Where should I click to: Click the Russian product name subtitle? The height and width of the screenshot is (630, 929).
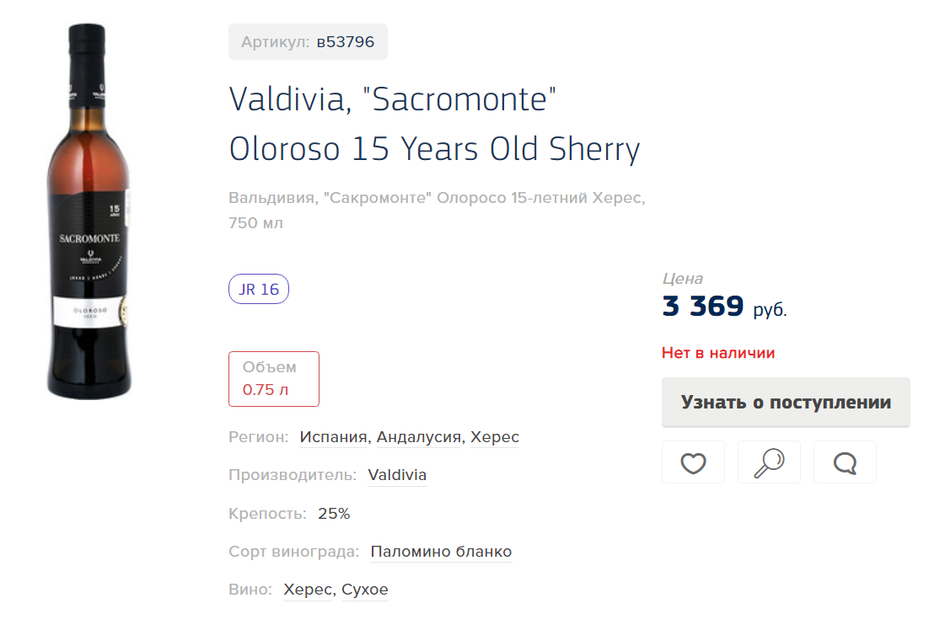(437, 211)
